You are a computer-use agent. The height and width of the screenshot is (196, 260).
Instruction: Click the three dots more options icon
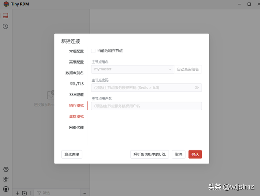[x=84, y=193]
